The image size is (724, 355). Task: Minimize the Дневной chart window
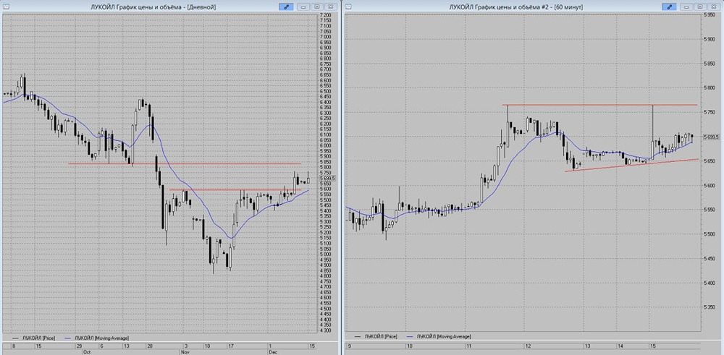pos(303,7)
